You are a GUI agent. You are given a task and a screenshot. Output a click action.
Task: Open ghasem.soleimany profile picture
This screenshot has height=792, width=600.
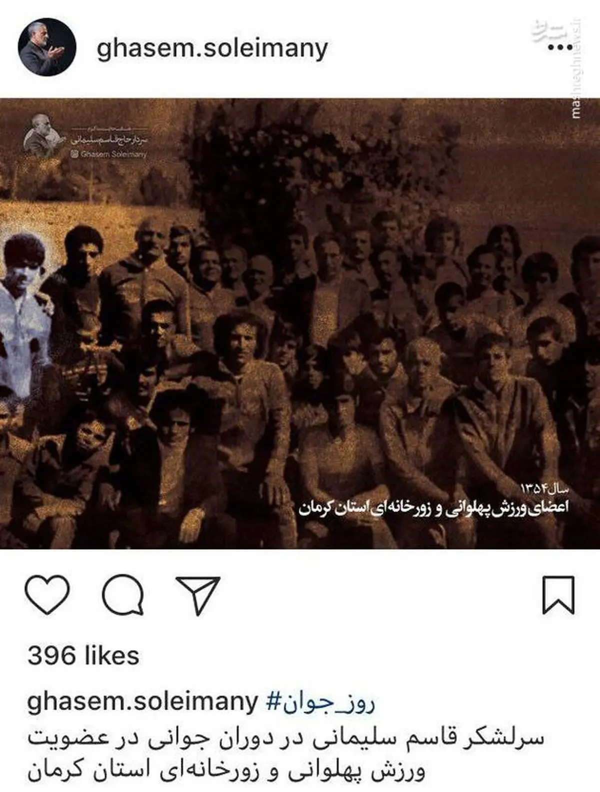[x=47, y=47]
